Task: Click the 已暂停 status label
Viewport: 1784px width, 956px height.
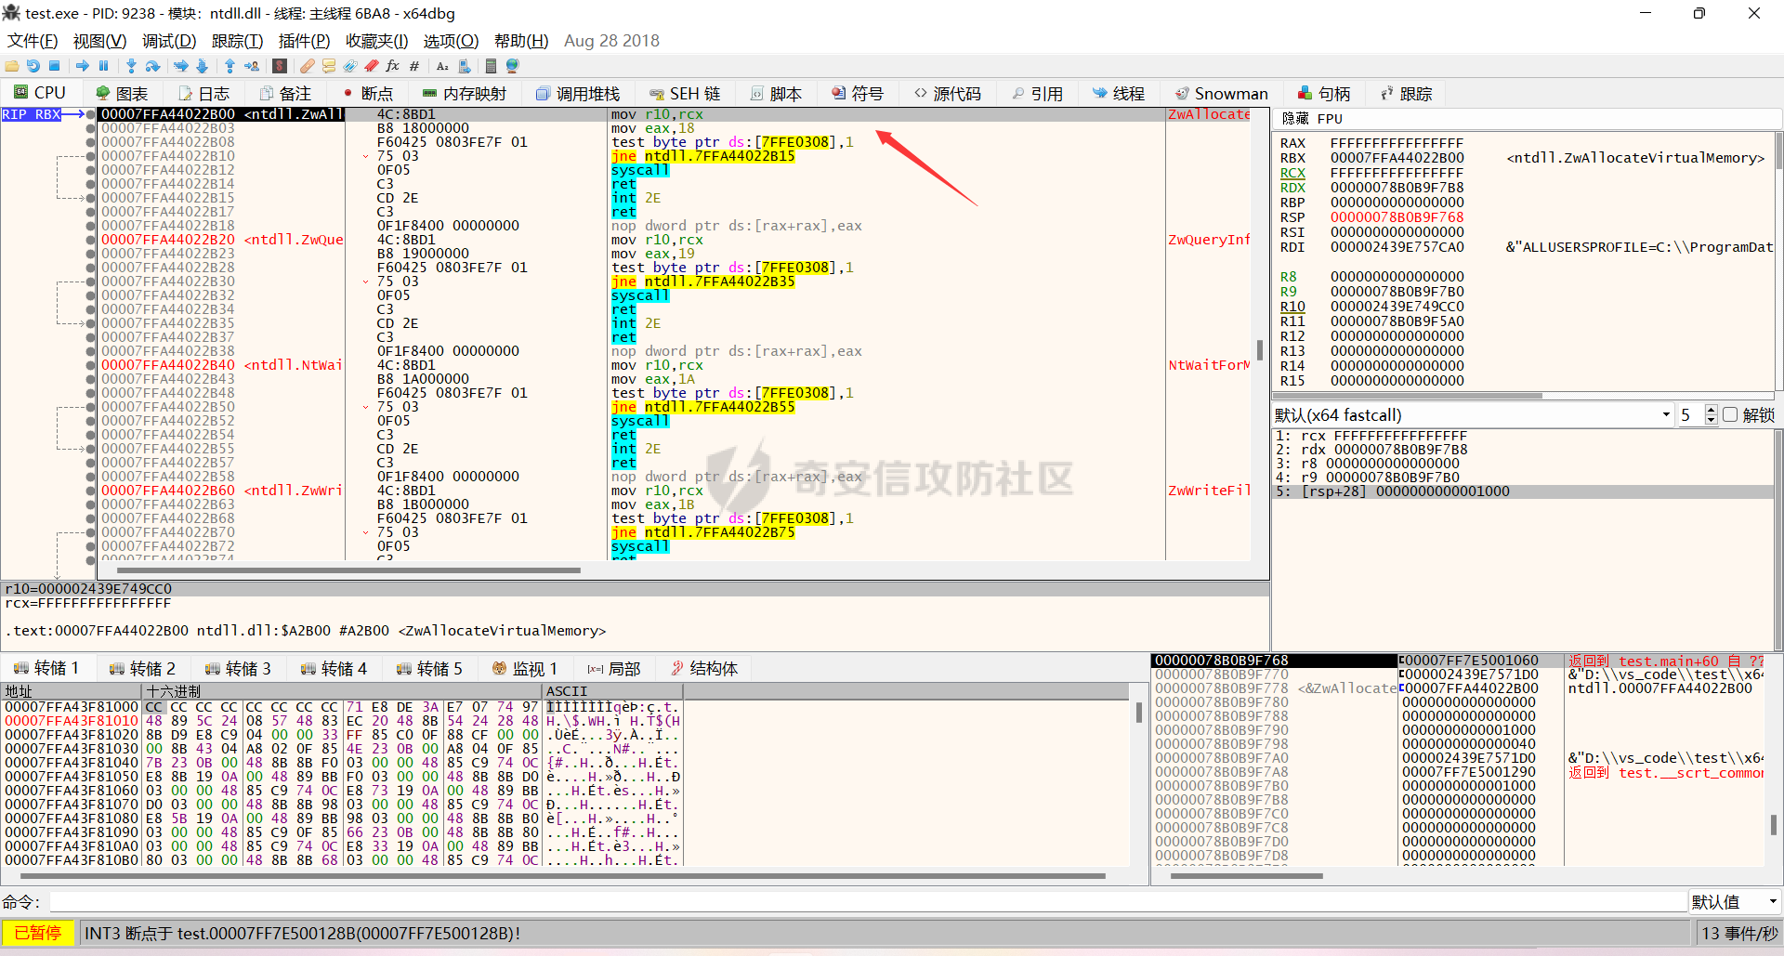Action: (38, 933)
